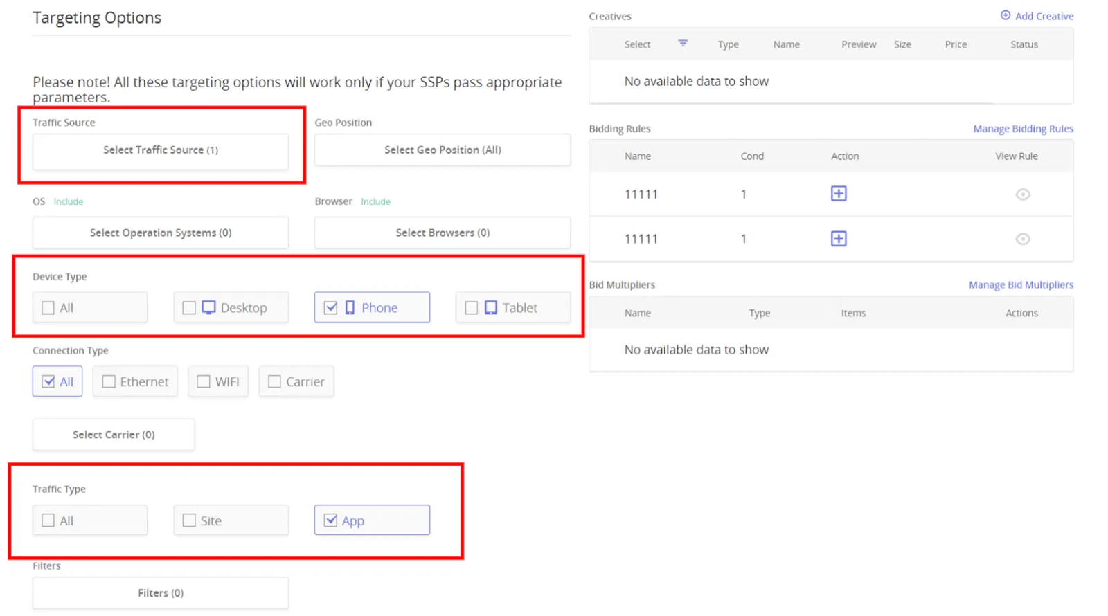Open Manage Bid Multipliers link
Screen dimensions: 1108x616
(x=1021, y=284)
